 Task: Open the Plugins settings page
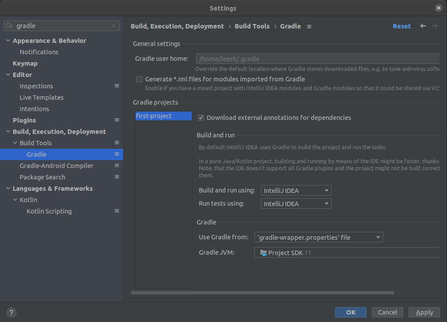pos(24,120)
